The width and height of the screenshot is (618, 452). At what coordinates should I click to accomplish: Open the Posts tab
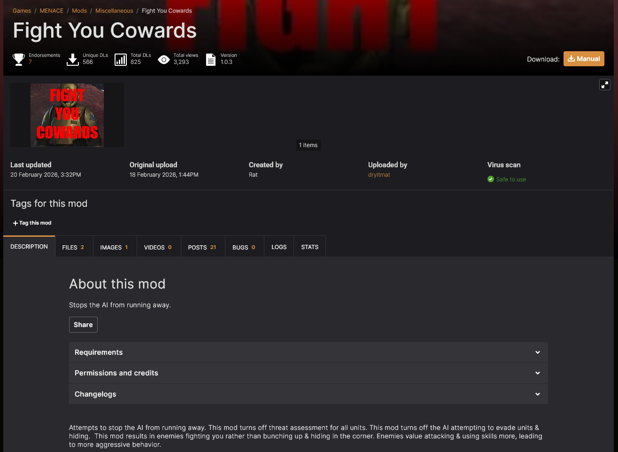pyautogui.click(x=202, y=247)
